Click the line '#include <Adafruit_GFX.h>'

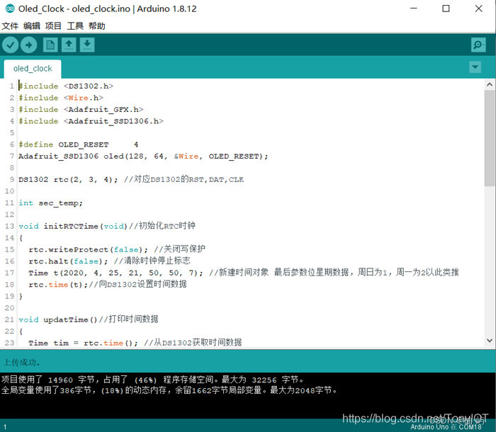tap(81, 110)
